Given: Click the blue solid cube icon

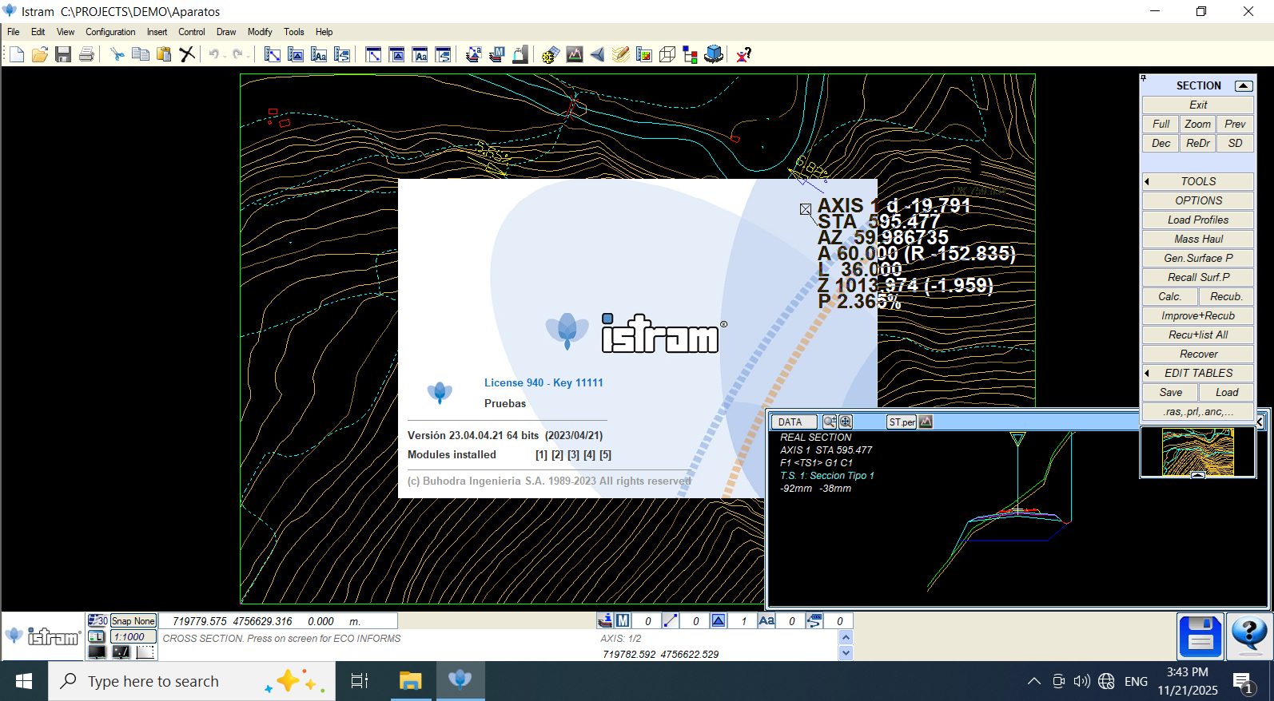Looking at the screenshot, I should coord(714,54).
